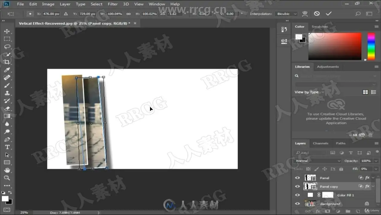Image resolution: width=381 pixels, height=215 pixels.
Task: Open the Filter menu
Action: (x=113, y=4)
